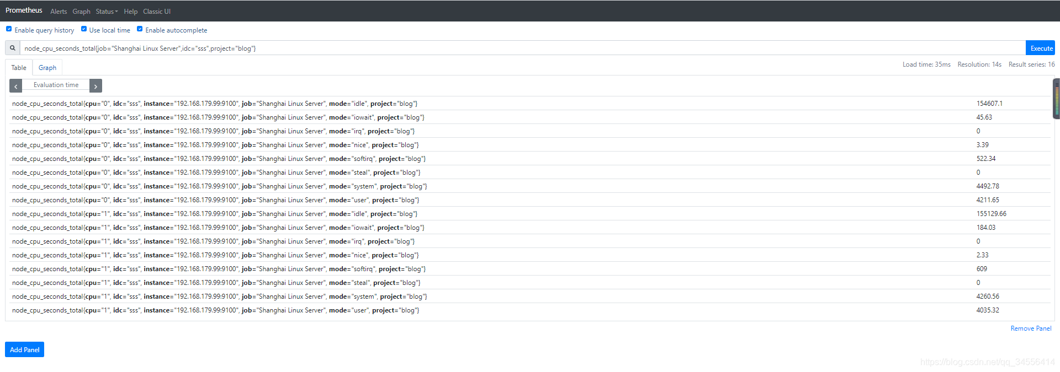Select value 184.03 for cpu 1 iowait
Viewport: 1060px width, 372px height.
(x=985, y=228)
